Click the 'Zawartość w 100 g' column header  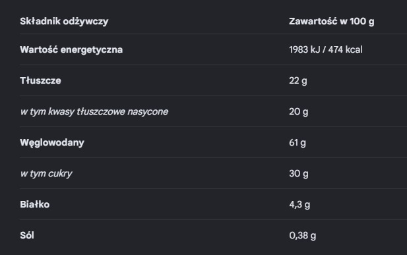pos(332,22)
